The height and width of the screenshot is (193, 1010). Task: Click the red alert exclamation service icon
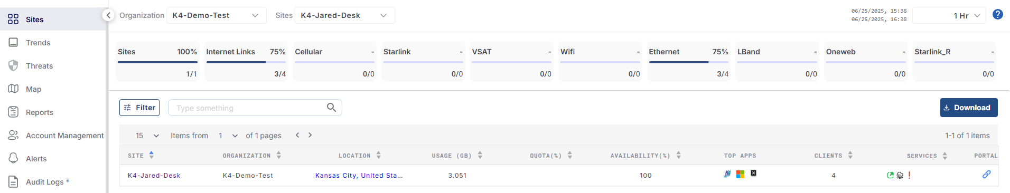(909, 175)
